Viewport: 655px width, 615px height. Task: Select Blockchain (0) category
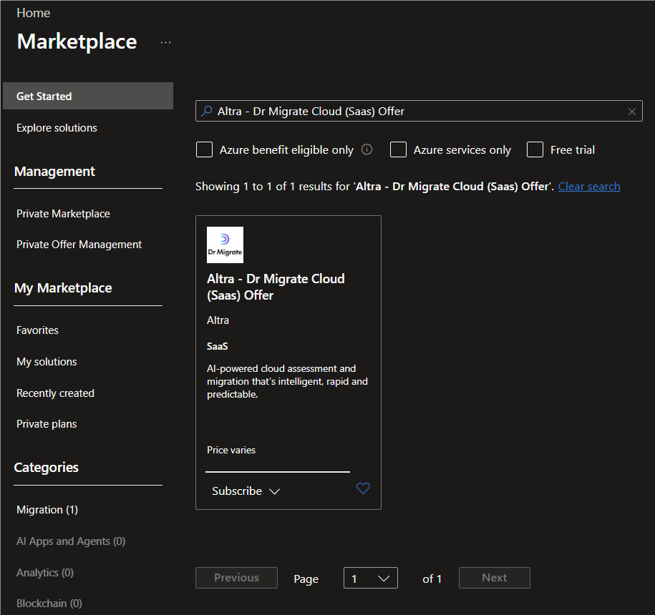click(49, 604)
